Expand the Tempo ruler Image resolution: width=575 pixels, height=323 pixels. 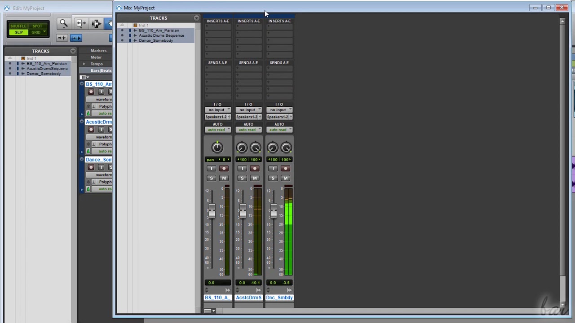[84, 64]
